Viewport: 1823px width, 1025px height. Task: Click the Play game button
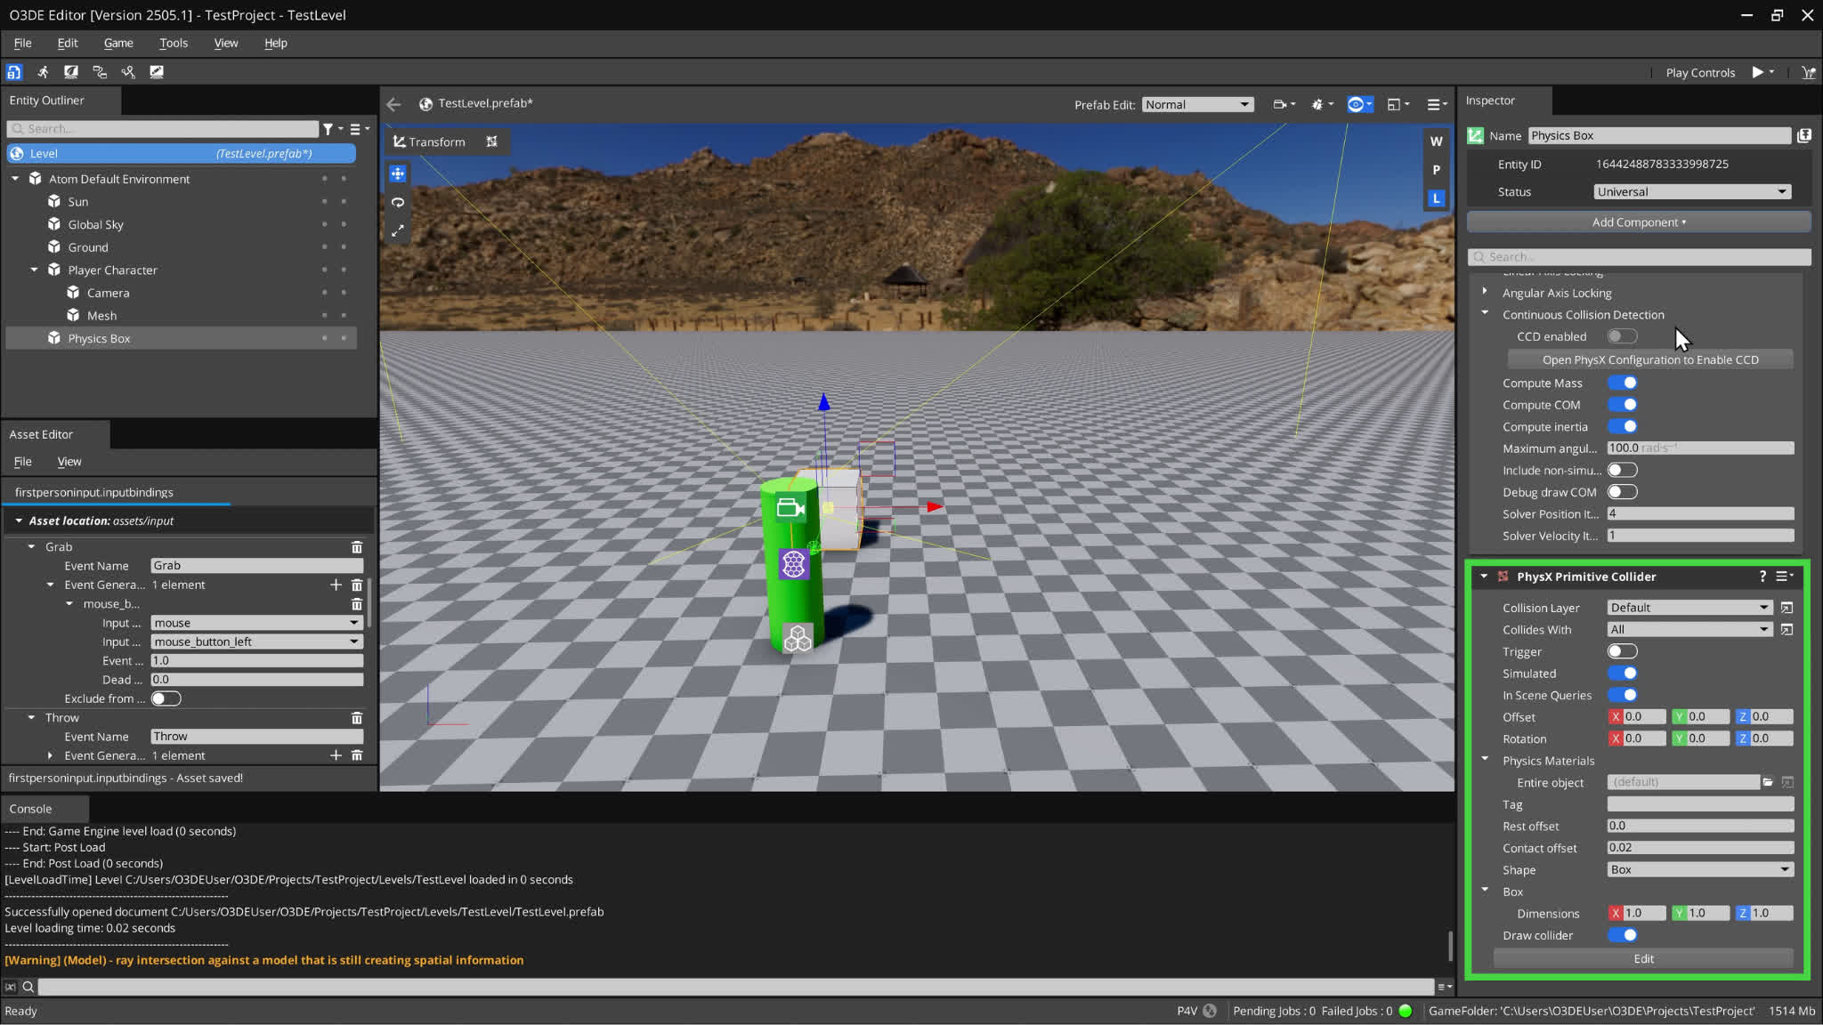(1757, 72)
